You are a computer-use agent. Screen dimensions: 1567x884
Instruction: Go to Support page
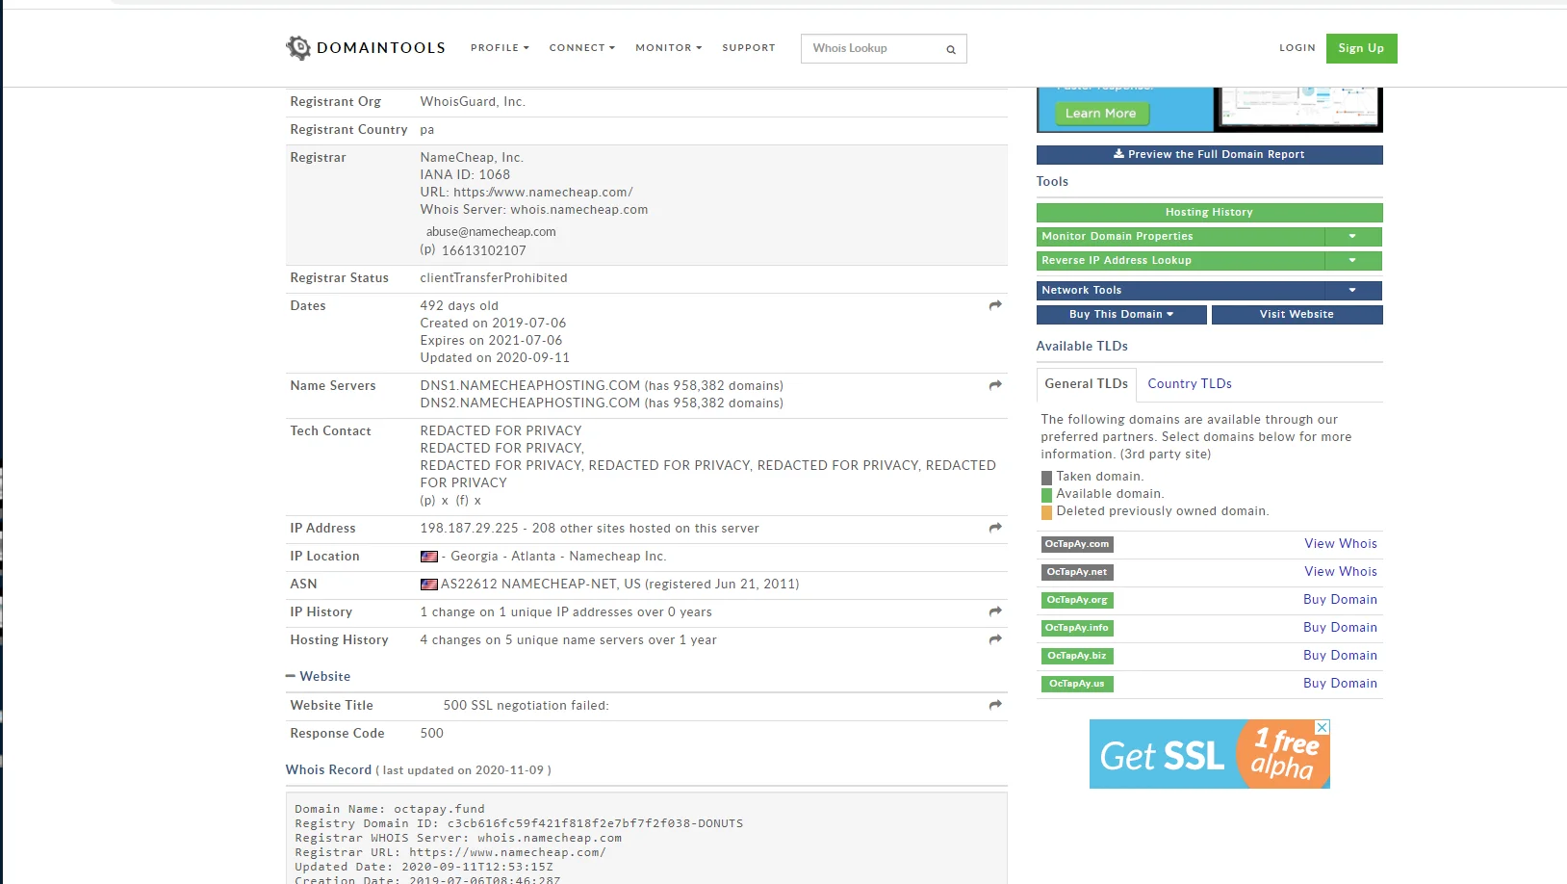(x=749, y=47)
